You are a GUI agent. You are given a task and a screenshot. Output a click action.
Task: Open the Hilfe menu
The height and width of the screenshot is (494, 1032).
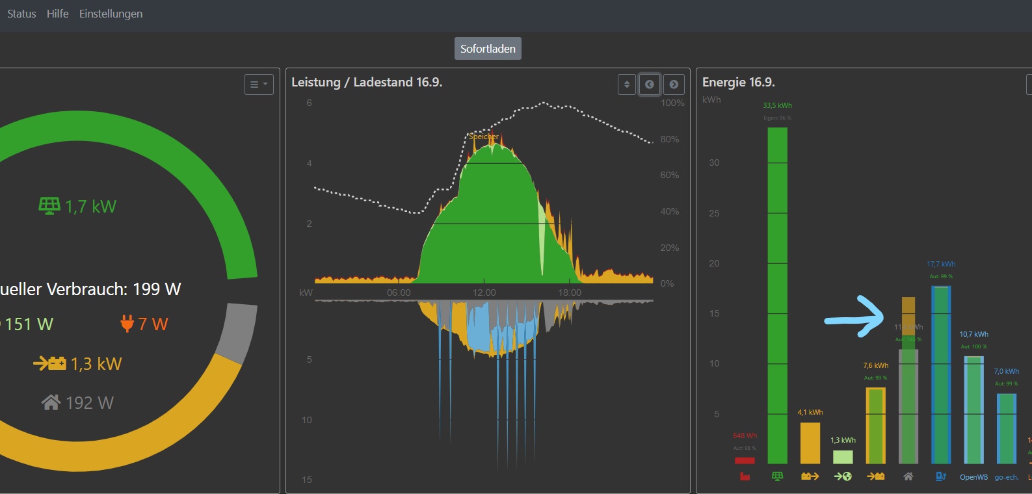[57, 14]
